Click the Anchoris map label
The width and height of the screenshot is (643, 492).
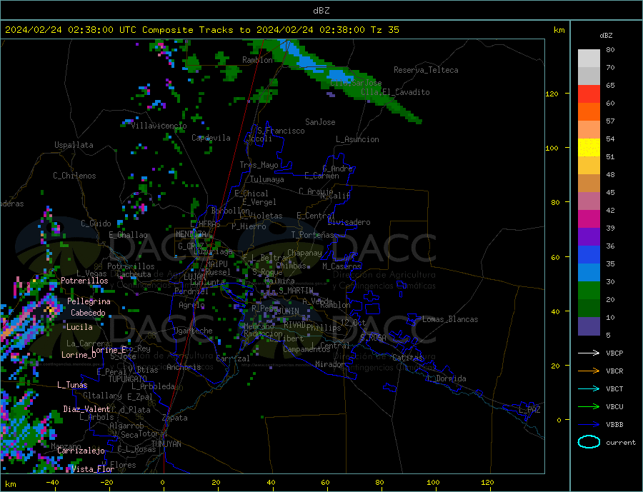pos(184,367)
